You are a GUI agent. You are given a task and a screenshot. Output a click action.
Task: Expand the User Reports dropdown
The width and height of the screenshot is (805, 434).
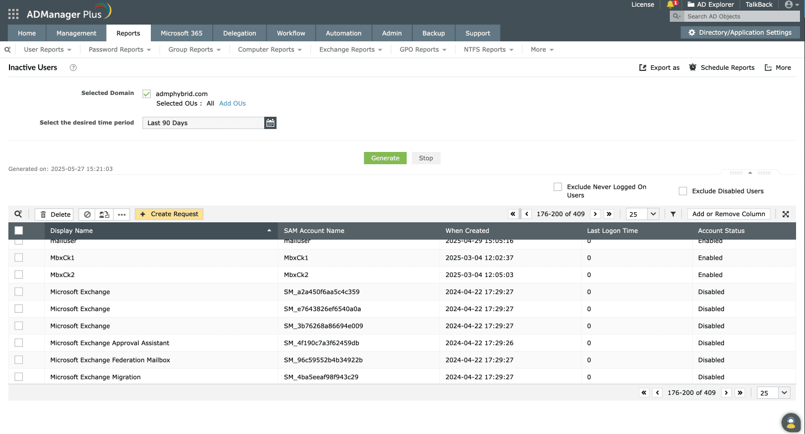pos(47,50)
